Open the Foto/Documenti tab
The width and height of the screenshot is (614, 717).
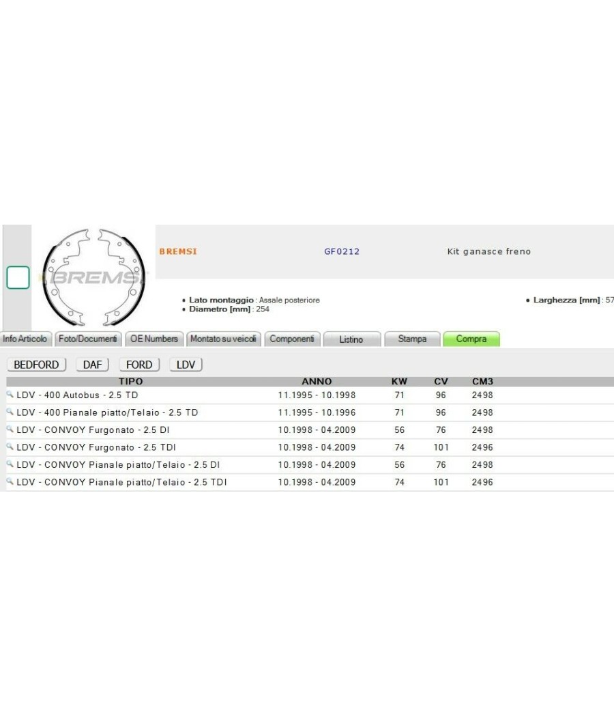click(x=88, y=339)
